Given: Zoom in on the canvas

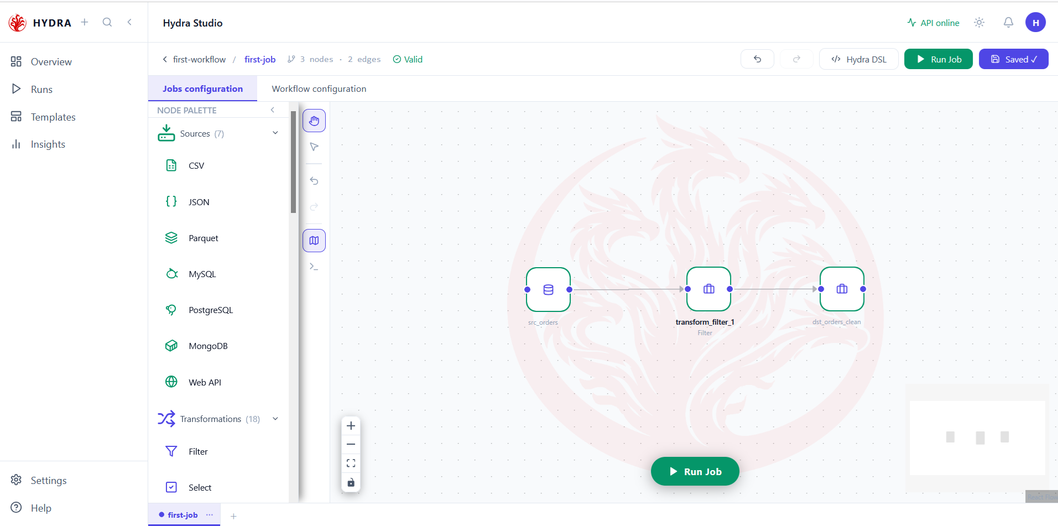Looking at the screenshot, I should (351, 426).
